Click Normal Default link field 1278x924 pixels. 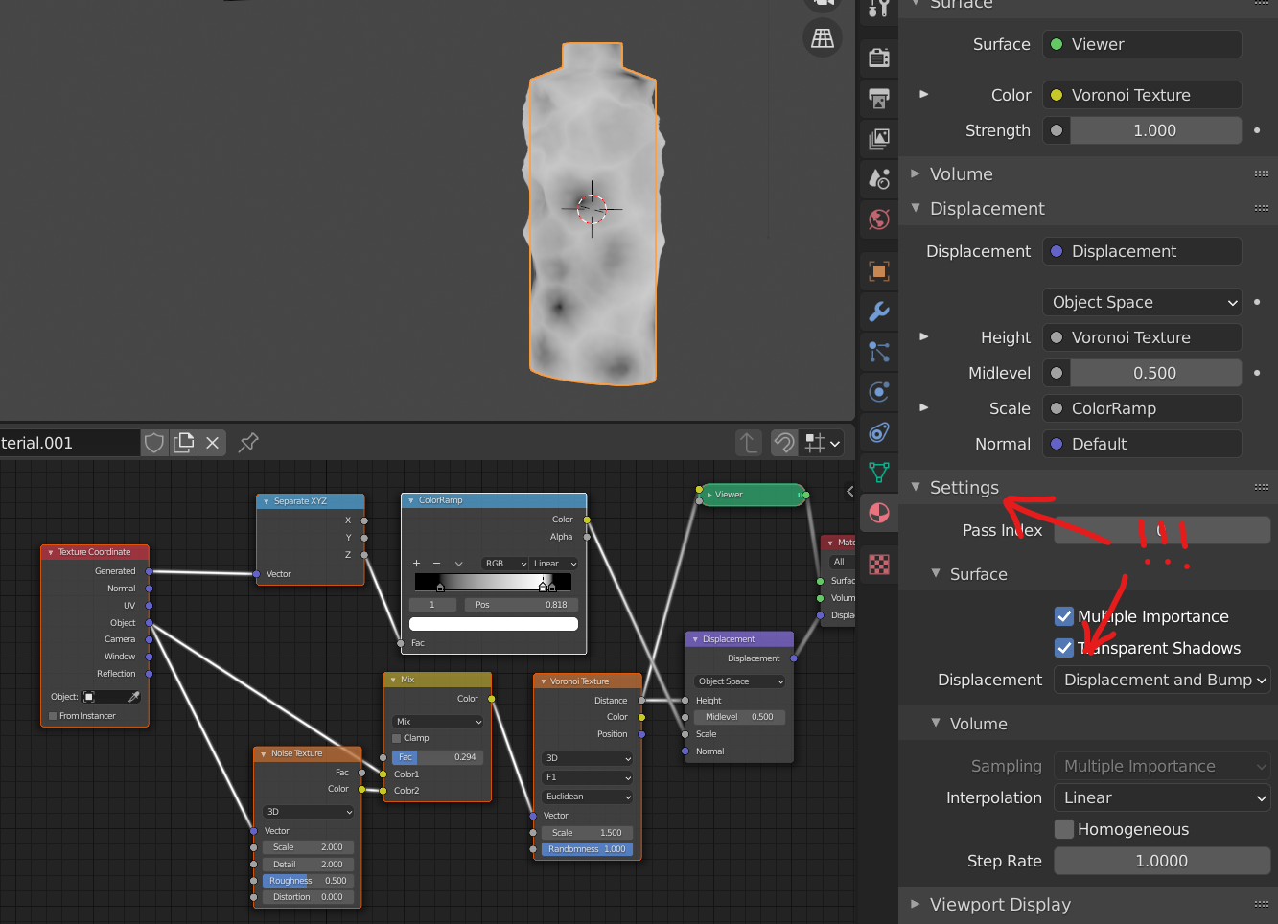pos(1142,444)
